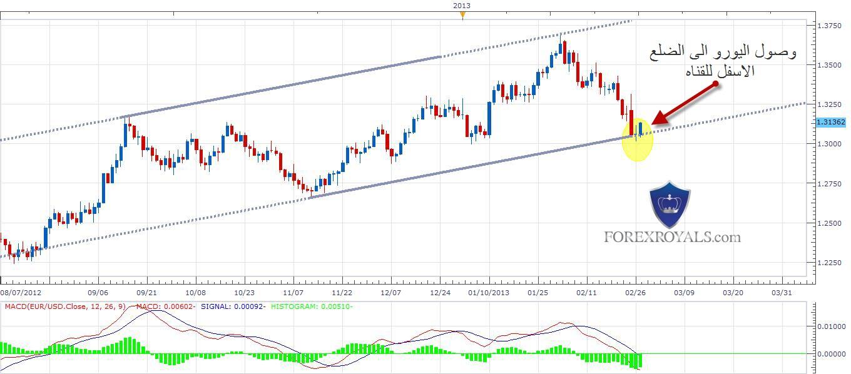Click the 08/07/2012 date label

tap(20, 292)
